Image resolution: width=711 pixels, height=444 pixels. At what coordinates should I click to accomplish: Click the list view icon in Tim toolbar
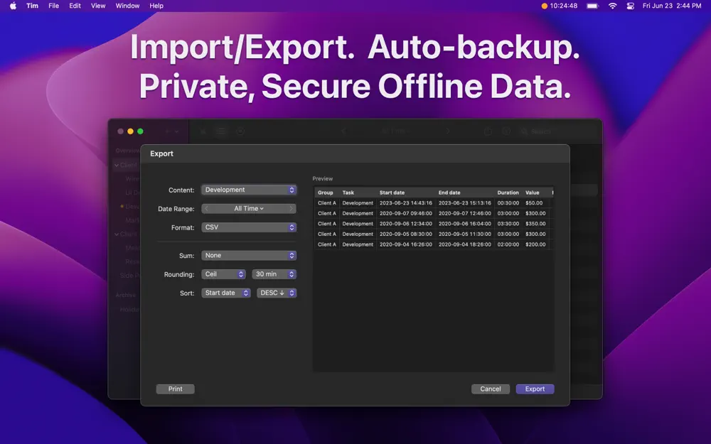221,131
